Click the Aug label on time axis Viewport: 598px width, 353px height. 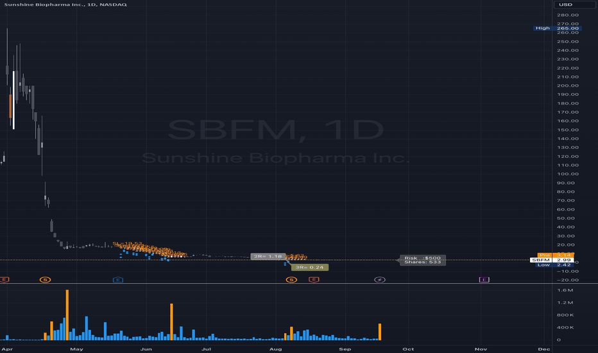276,349
